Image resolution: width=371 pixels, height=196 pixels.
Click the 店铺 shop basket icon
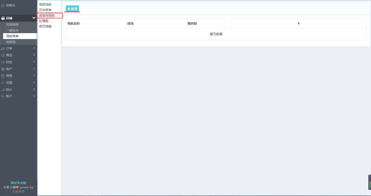point(3,18)
